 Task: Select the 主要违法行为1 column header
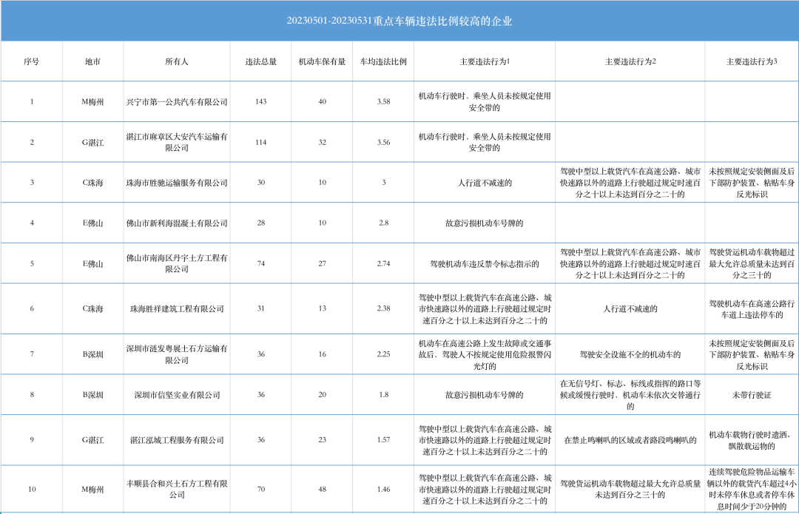(485, 61)
